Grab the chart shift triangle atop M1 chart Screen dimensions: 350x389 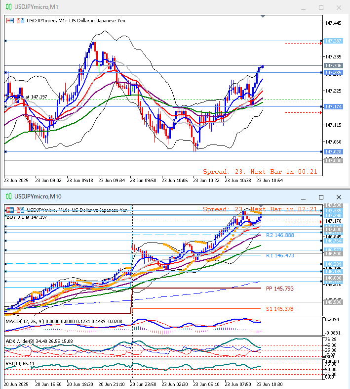tap(263, 17)
